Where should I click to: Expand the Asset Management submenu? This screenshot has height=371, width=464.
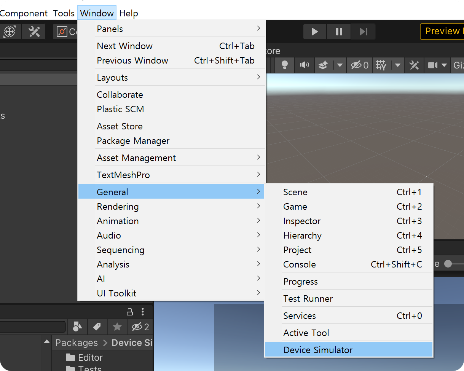point(172,158)
